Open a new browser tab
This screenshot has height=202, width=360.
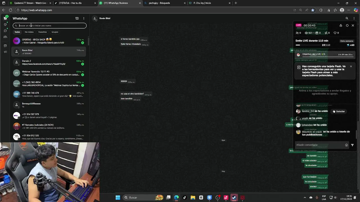pyautogui.click(x=236, y=3)
